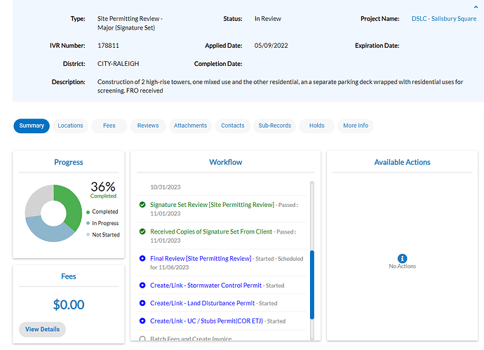Click the blue status icon for Final Review
484x350 pixels.
pos(142,259)
